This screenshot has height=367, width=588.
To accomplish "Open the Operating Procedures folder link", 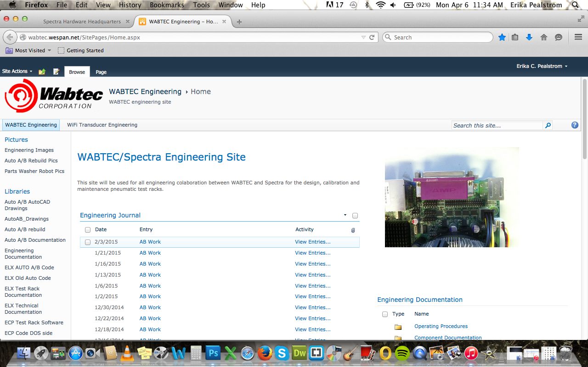I will [x=441, y=326].
